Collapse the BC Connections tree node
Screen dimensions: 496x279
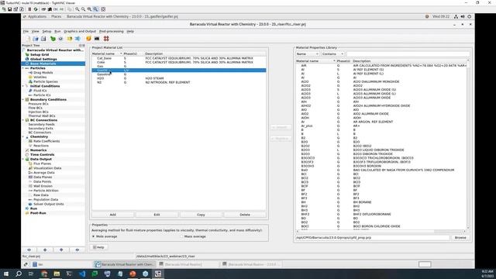(23, 120)
